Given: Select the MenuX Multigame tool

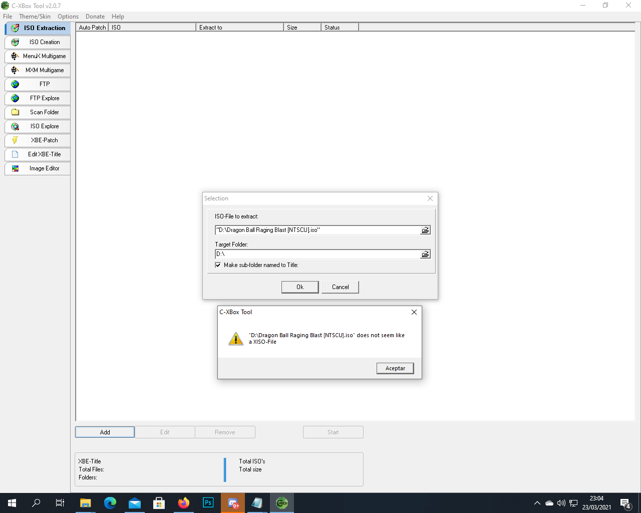Looking at the screenshot, I should [38, 56].
